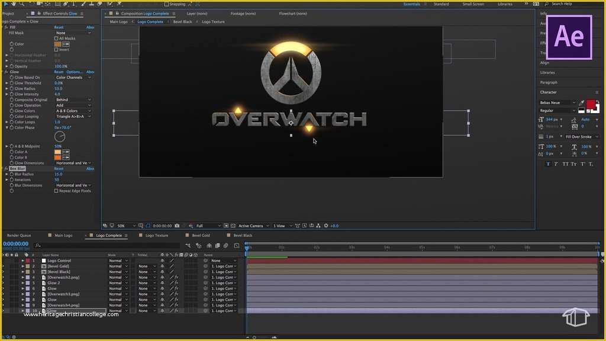Click the Fill Color eyedropper icon
Viewport: 606px width, 341px height.
click(x=66, y=44)
